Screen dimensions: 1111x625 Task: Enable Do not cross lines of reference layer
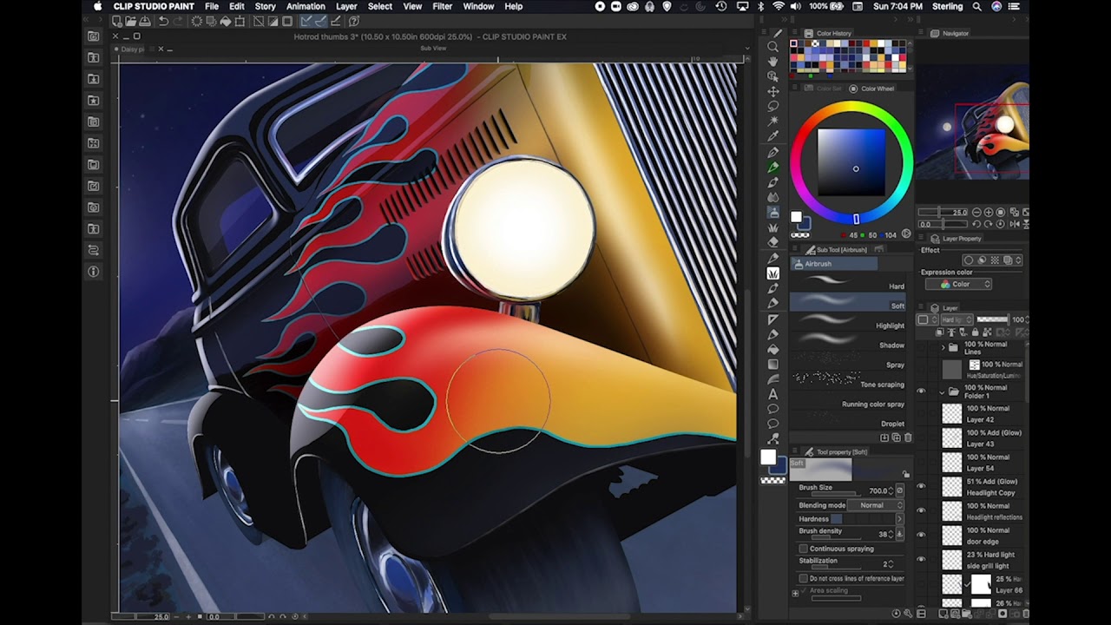coord(804,578)
